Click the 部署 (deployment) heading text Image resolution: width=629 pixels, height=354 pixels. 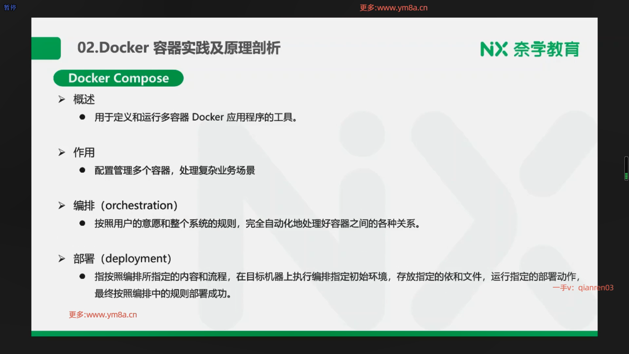122,259
